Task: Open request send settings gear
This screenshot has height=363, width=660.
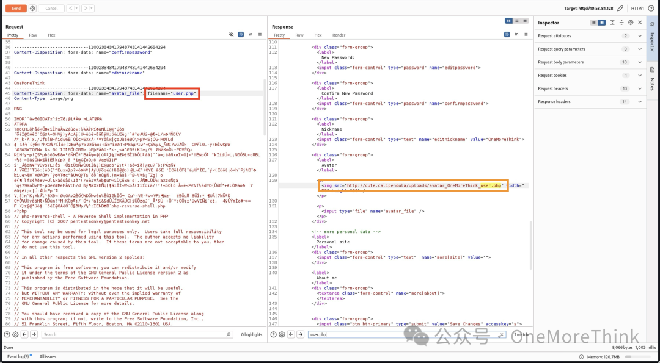Action: pos(33,9)
